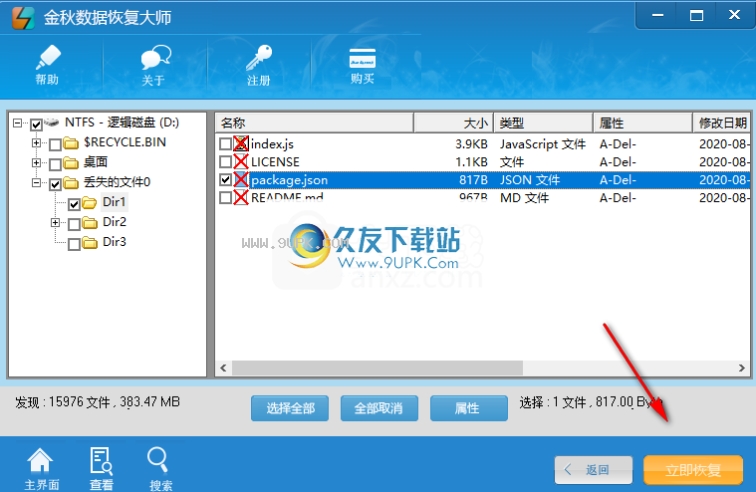Collapse the 丢失的文件0 tree node
Image resolution: width=756 pixels, height=492 pixels.
(x=36, y=182)
